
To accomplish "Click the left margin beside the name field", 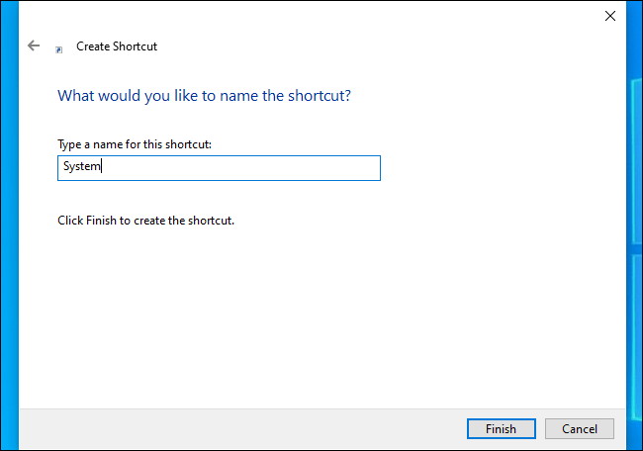I will [38, 168].
